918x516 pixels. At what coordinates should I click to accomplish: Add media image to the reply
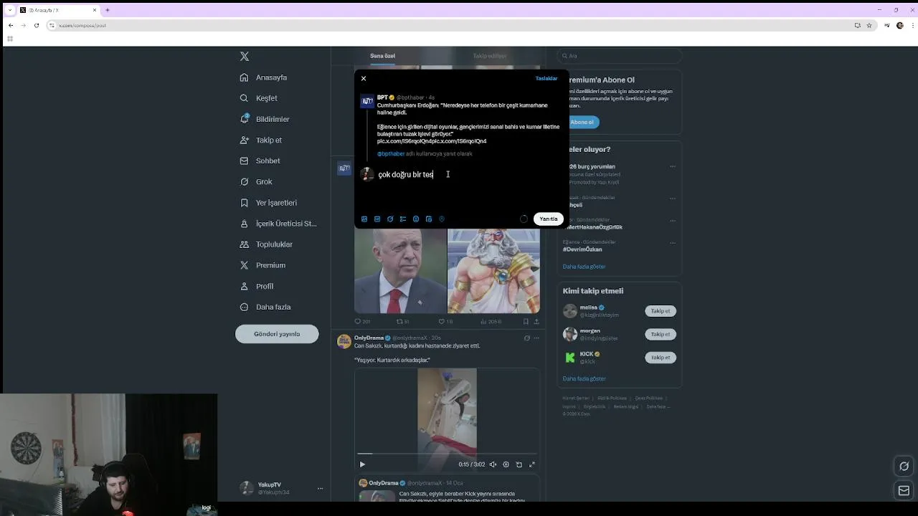pos(364,219)
